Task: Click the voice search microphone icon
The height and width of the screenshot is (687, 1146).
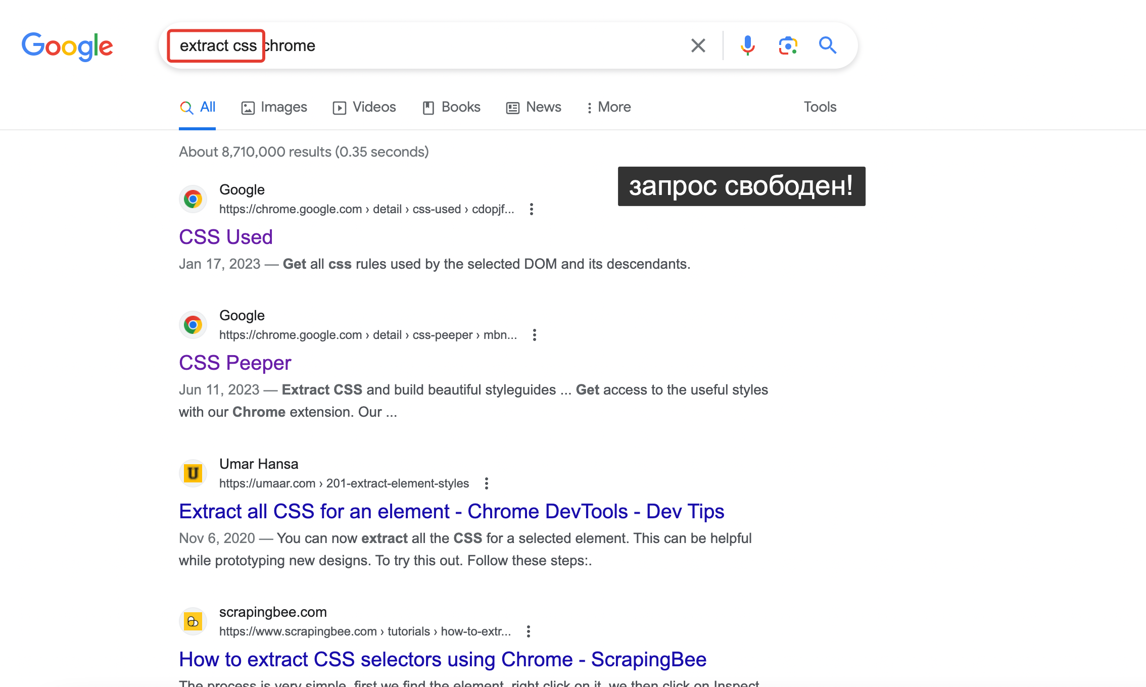Action: coord(747,45)
